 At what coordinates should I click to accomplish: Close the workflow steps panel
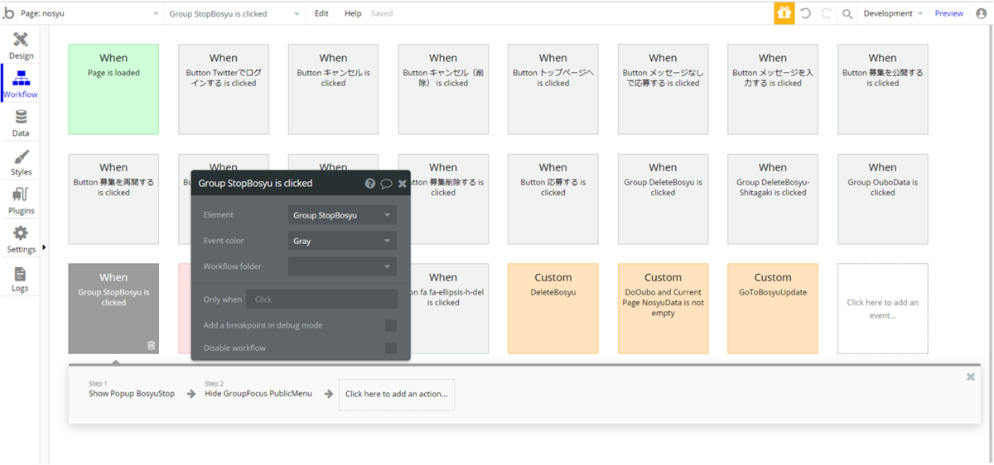[971, 376]
